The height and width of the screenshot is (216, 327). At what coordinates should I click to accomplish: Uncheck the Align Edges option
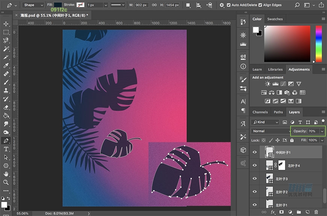tap(260, 5)
